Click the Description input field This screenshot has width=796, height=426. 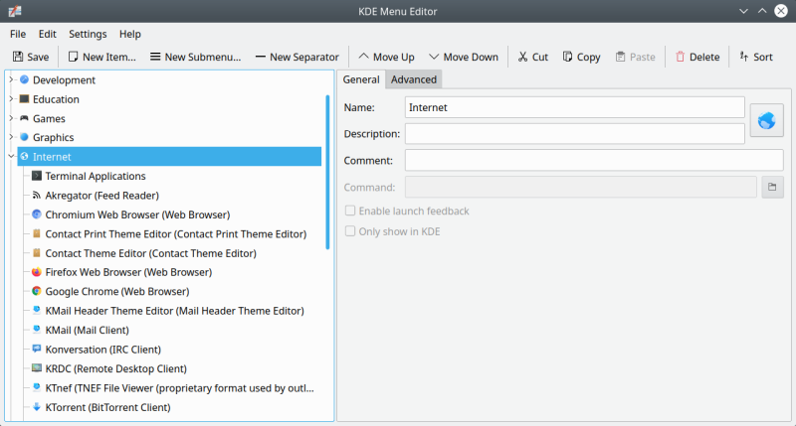pyautogui.click(x=575, y=134)
